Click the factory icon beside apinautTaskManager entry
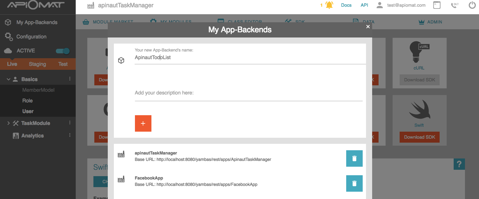479x199 pixels. tap(121, 154)
